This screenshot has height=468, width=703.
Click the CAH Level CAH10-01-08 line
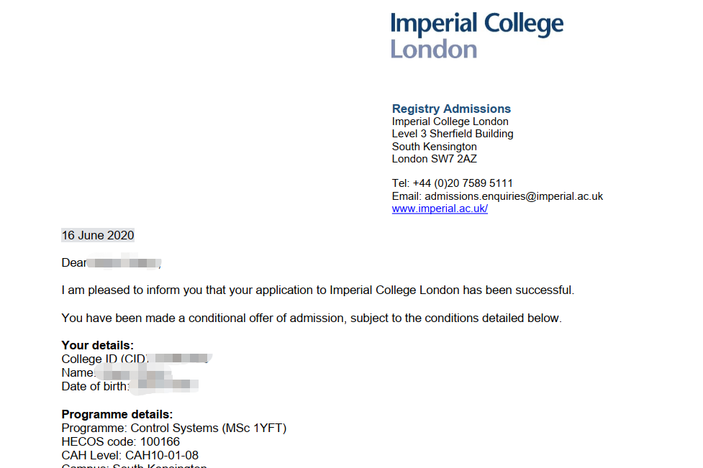(130, 455)
